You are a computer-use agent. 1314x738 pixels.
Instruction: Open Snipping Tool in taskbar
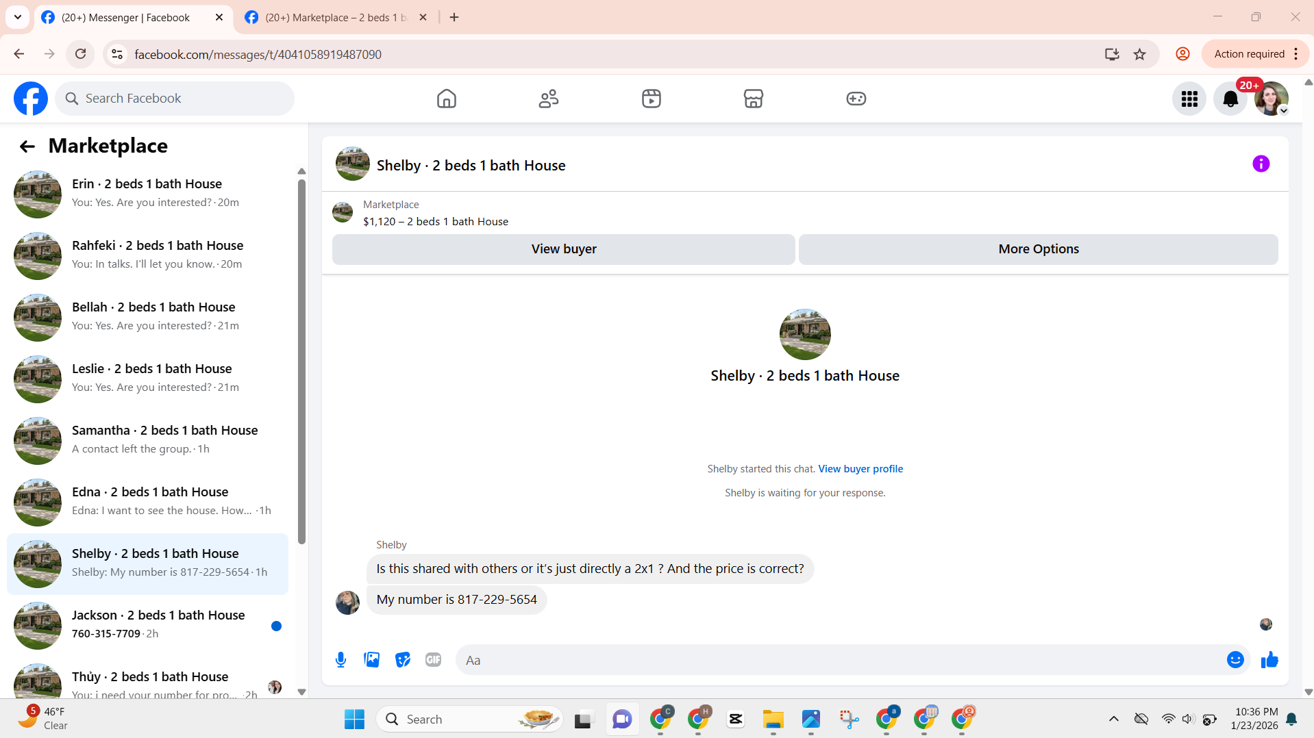point(849,720)
